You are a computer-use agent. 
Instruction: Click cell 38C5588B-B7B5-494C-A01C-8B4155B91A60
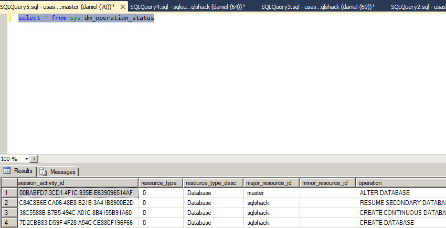tap(78, 213)
